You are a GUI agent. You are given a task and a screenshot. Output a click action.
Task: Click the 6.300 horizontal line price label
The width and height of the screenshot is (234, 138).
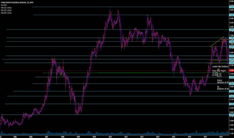point(231,56)
